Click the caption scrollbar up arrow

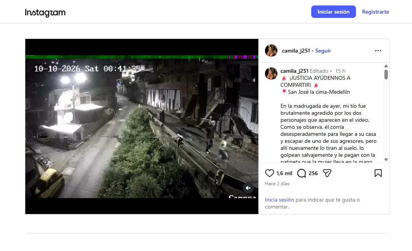[x=386, y=66]
